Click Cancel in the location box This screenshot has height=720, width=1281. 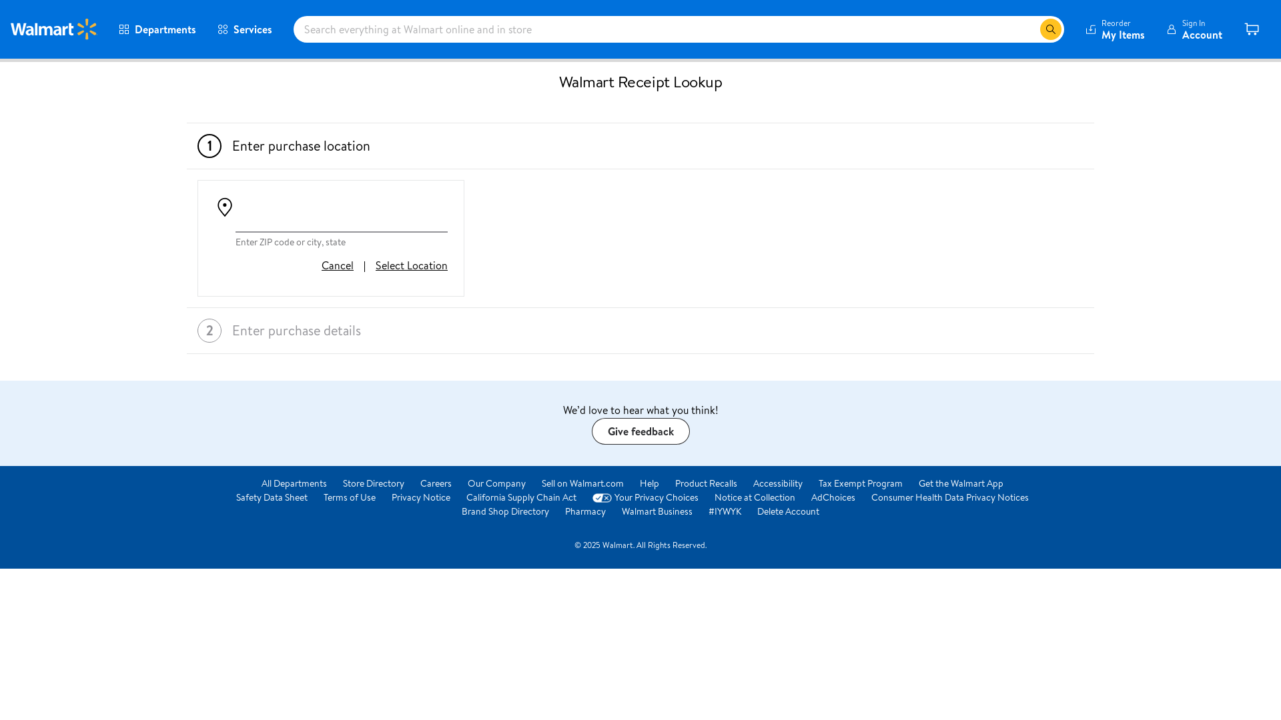338,265
